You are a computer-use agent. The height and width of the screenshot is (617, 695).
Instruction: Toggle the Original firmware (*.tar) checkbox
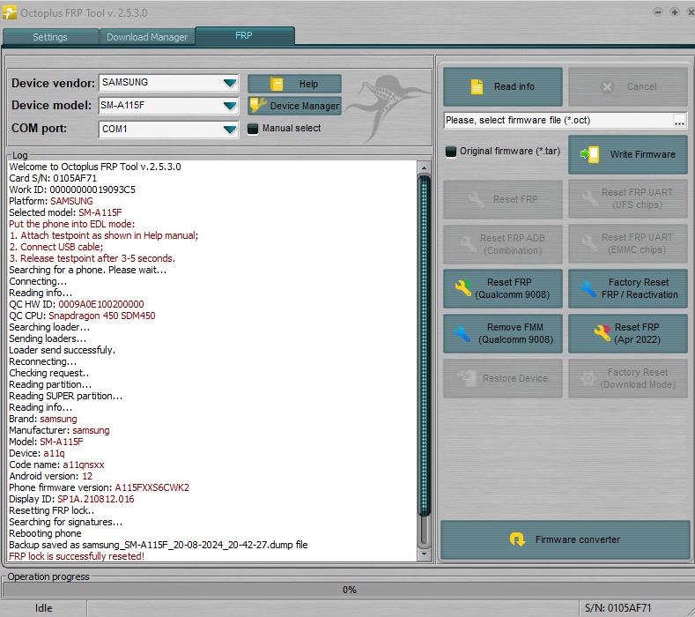coord(451,152)
